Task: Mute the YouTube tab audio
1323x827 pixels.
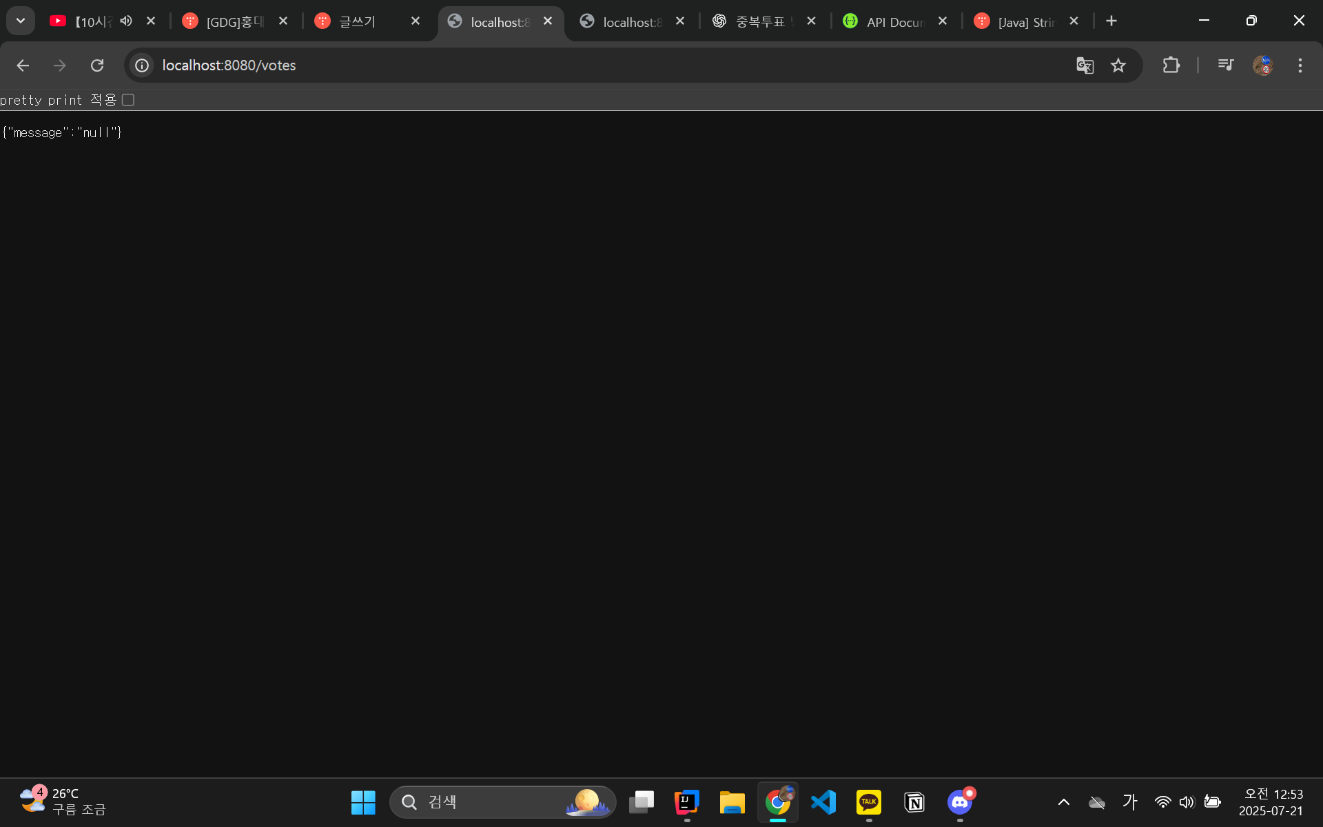Action: click(126, 21)
